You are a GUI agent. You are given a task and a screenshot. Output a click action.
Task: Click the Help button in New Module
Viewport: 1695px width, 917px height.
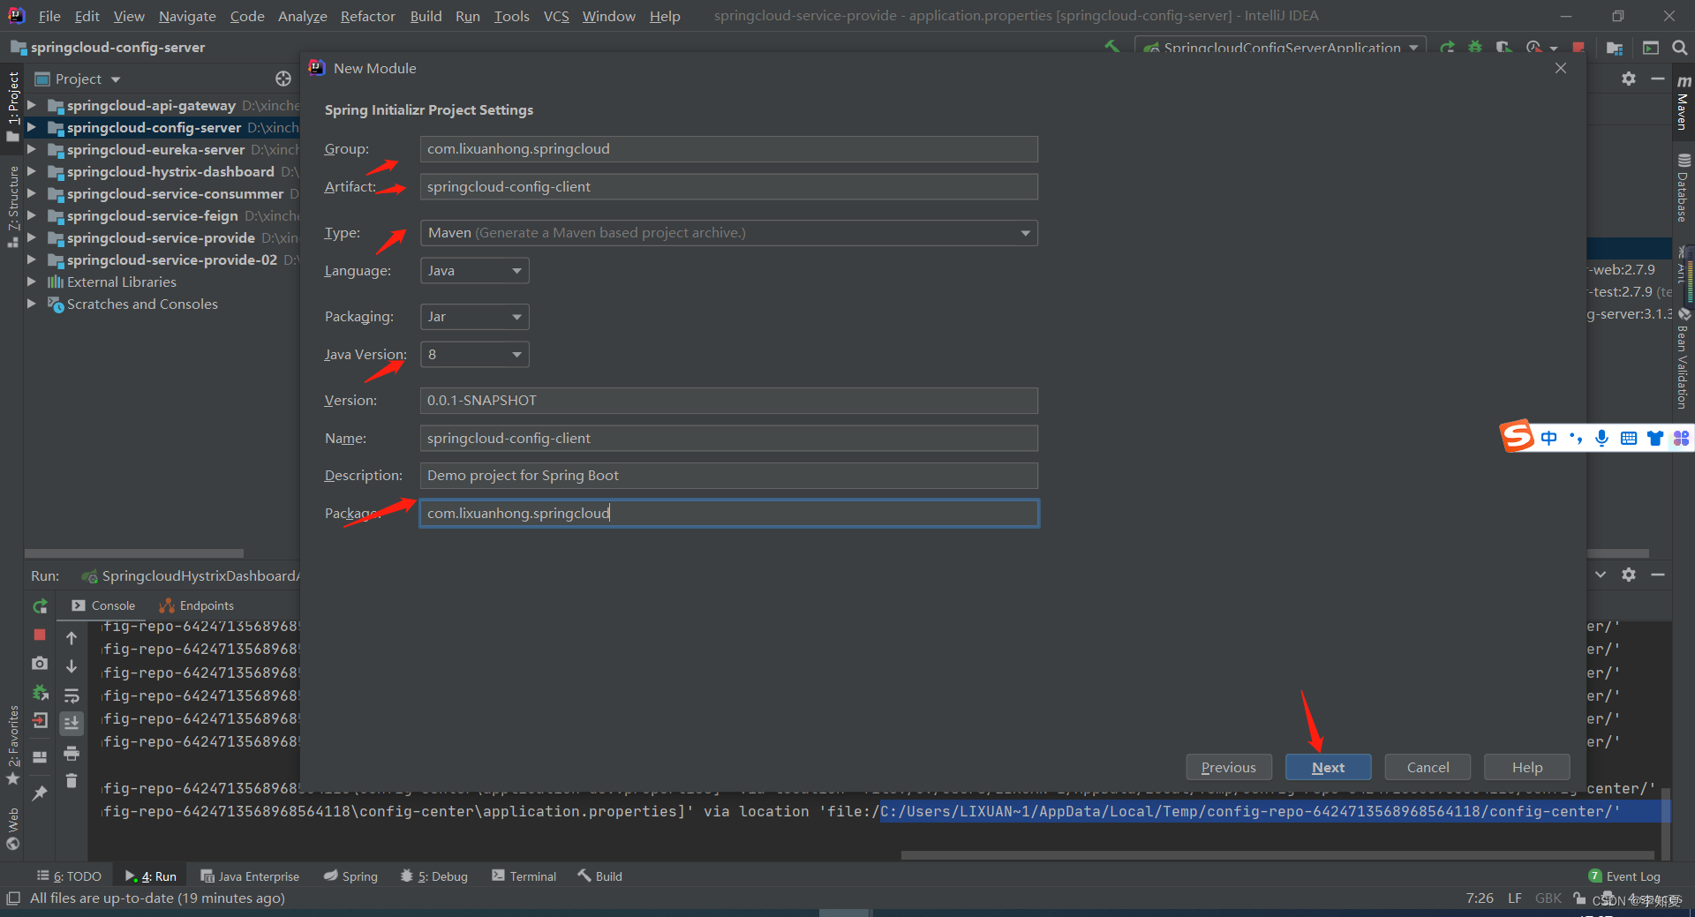(x=1526, y=767)
